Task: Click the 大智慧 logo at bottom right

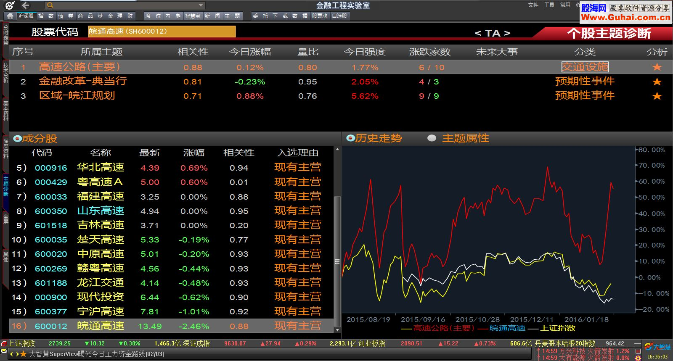Action: click(657, 347)
